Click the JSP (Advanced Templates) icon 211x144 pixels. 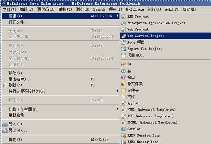coord(123,116)
